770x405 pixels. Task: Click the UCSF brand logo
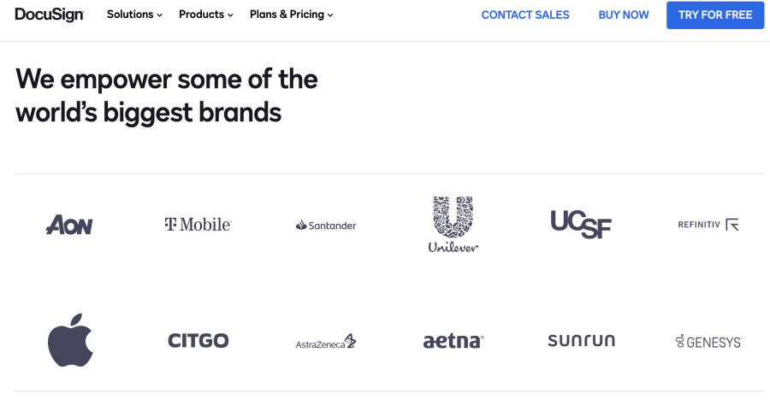[581, 225]
